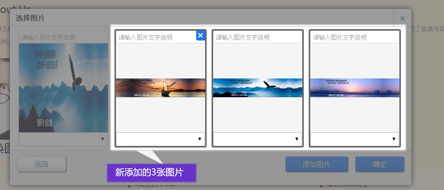Select the dimmed eagle poster thumbnail

pos(63,88)
